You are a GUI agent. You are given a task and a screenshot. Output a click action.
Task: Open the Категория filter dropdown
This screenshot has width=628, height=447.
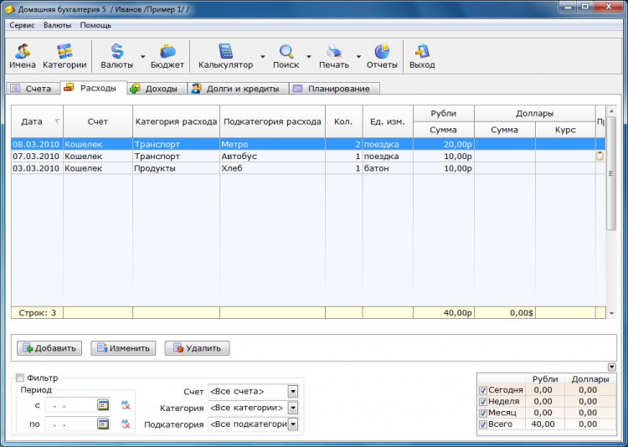(293, 408)
